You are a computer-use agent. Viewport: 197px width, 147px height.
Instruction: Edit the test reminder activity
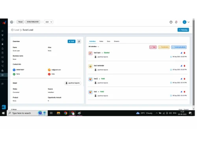click(181, 66)
